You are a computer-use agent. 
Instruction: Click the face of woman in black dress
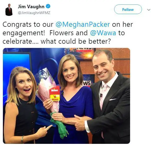click(x=25, y=85)
